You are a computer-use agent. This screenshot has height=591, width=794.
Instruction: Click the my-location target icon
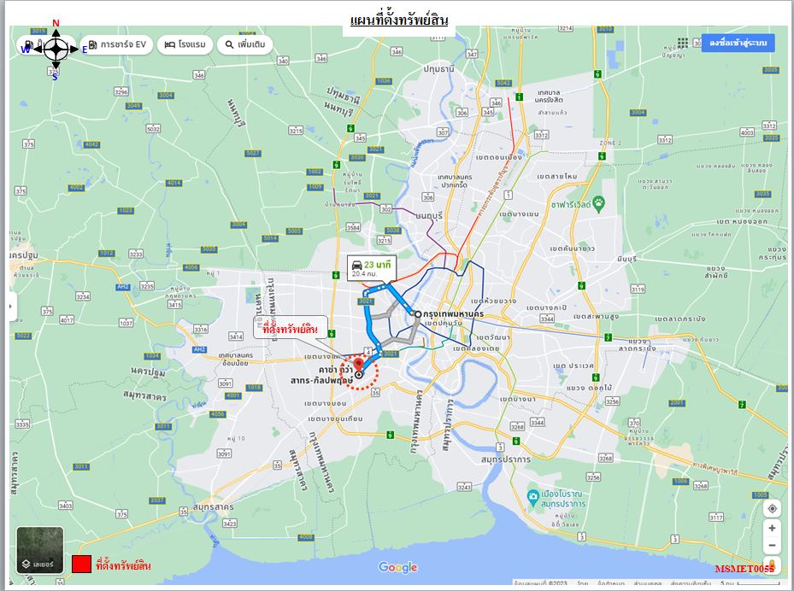tap(773, 508)
